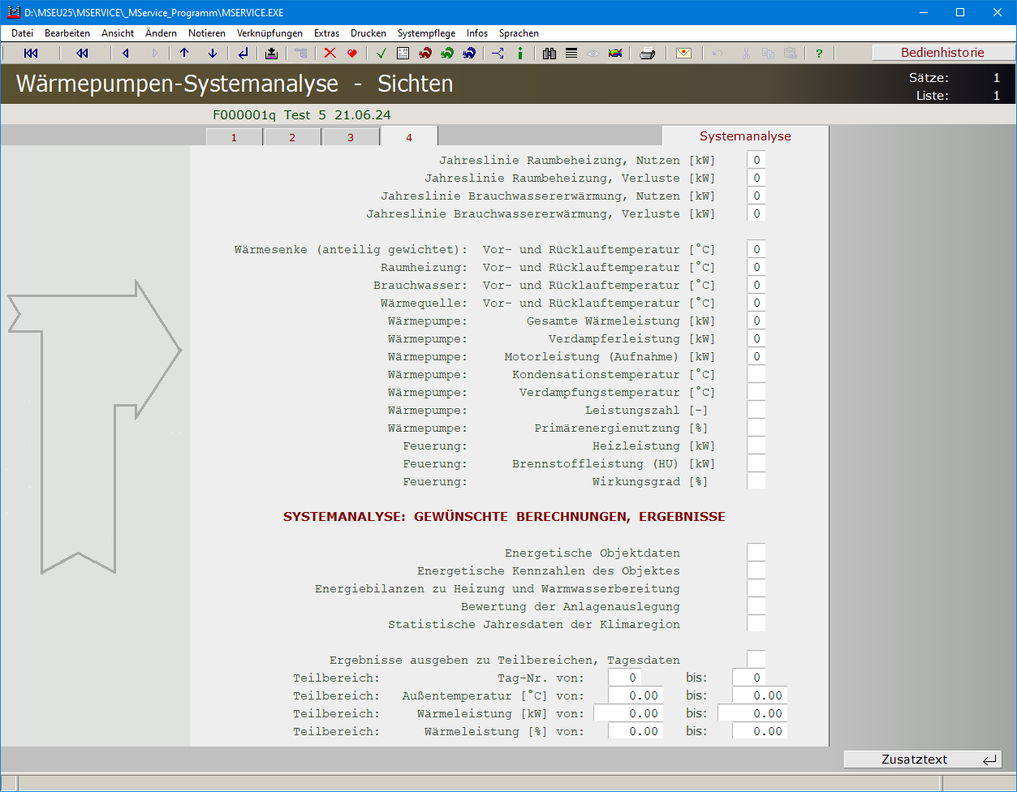
Task: Click the green info 'i' icon
Action: click(520, 54)
